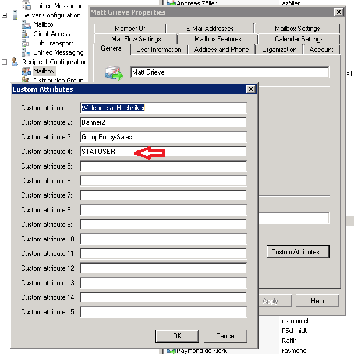
Task: Cancel the Custom Attributes dialog
Action: click(x=225, y=335)
